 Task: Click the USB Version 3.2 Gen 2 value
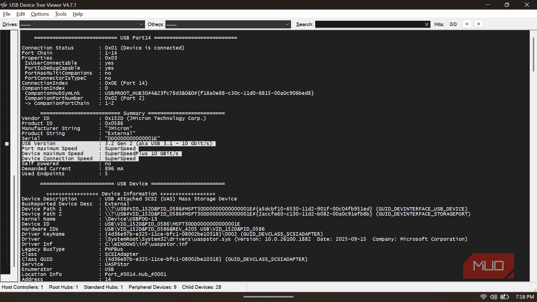coord(159,143)
